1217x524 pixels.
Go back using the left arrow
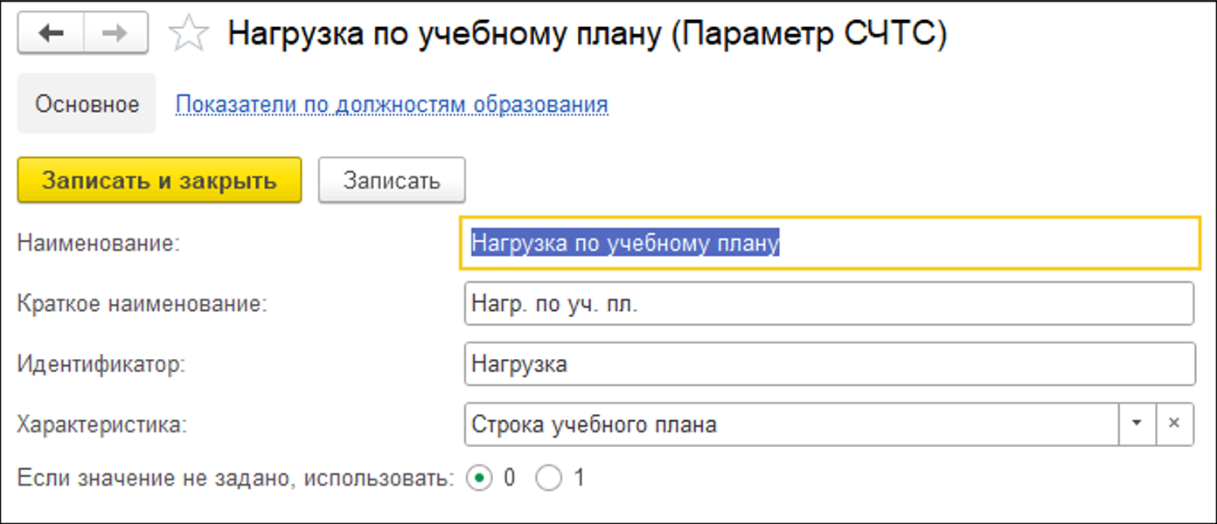tap(52, 33)
